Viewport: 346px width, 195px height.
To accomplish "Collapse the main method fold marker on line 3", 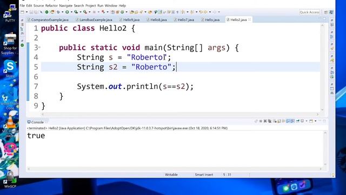I will (39, 47).
